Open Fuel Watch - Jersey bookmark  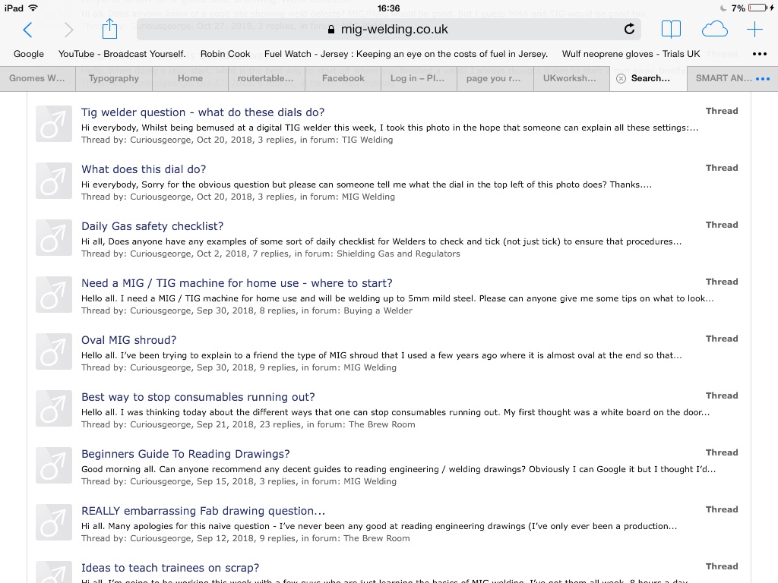tap(406, 54)
